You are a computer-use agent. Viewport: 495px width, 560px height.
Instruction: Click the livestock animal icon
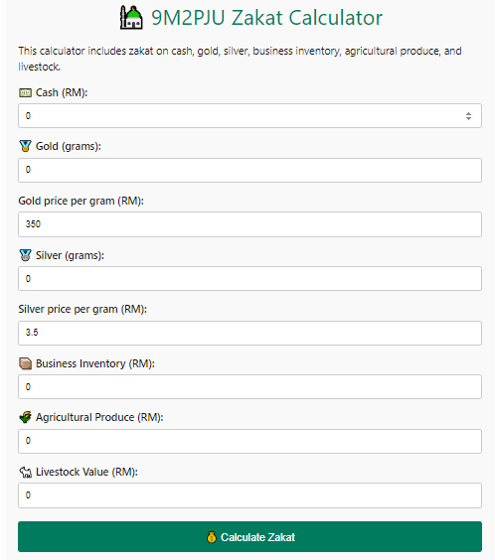pyautogui.click(x=25, y=473)
